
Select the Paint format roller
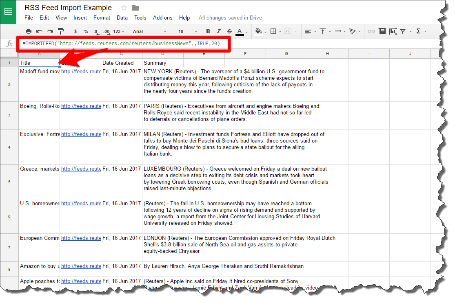[61, 31]
